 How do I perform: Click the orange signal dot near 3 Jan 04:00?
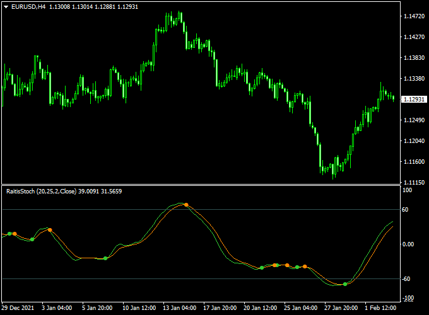tap(50, 230)
